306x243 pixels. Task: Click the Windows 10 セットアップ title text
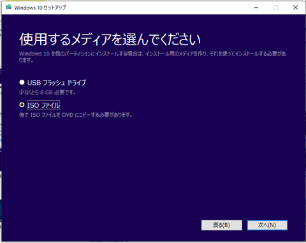coord(40,8)
